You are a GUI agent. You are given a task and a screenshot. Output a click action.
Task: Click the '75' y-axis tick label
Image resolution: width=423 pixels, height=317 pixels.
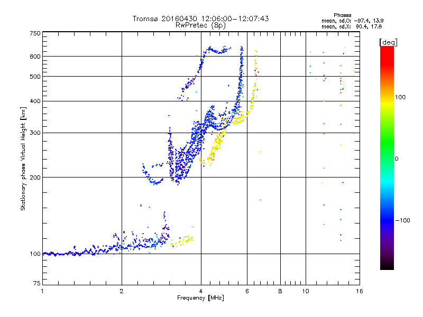pos(37,283)
